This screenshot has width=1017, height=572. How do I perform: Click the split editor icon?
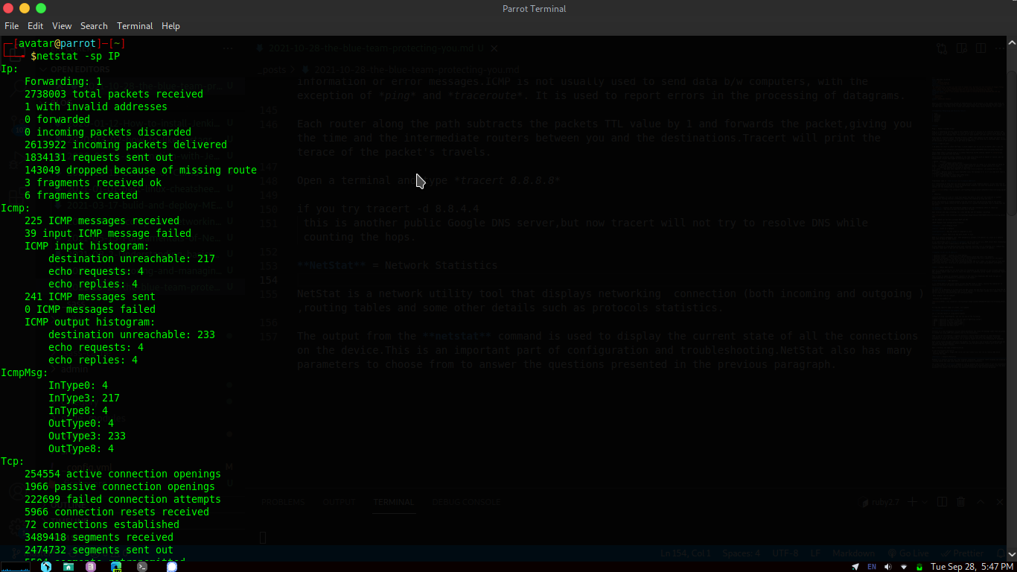(x=981, y=48)
